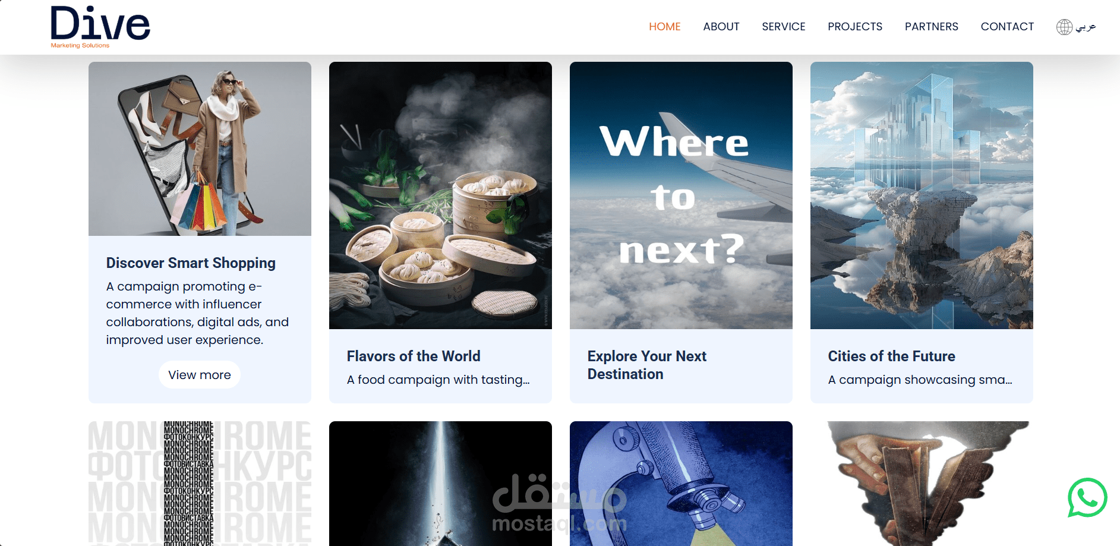Image resolution: width=1120 pixels, height=546 pixels.
Task: Open the PROJECTS menu item
Action: 854,27
